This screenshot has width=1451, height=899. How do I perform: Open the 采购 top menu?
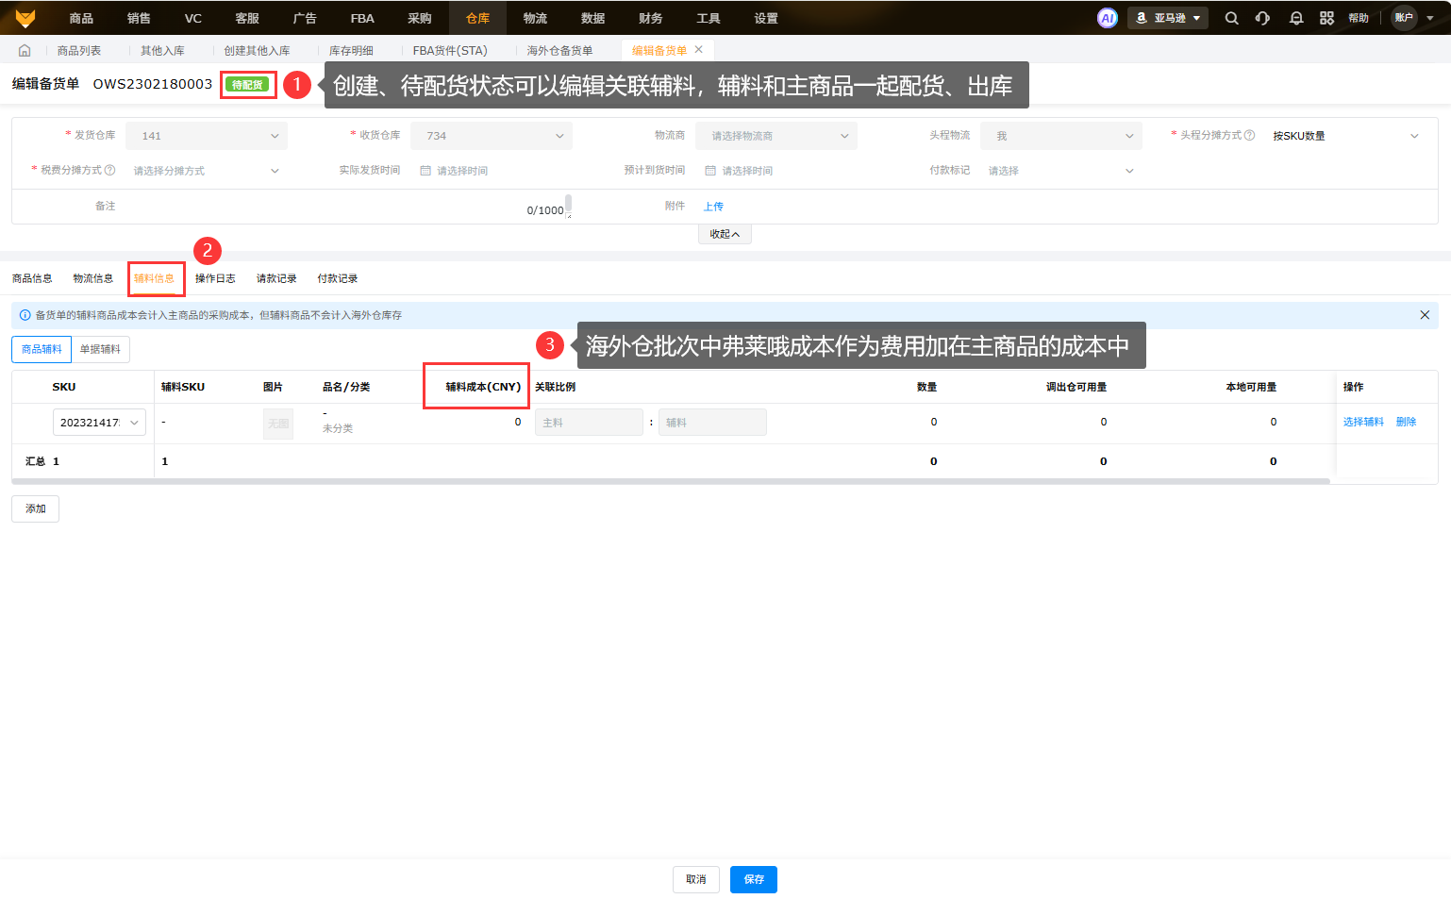(420, 18)
